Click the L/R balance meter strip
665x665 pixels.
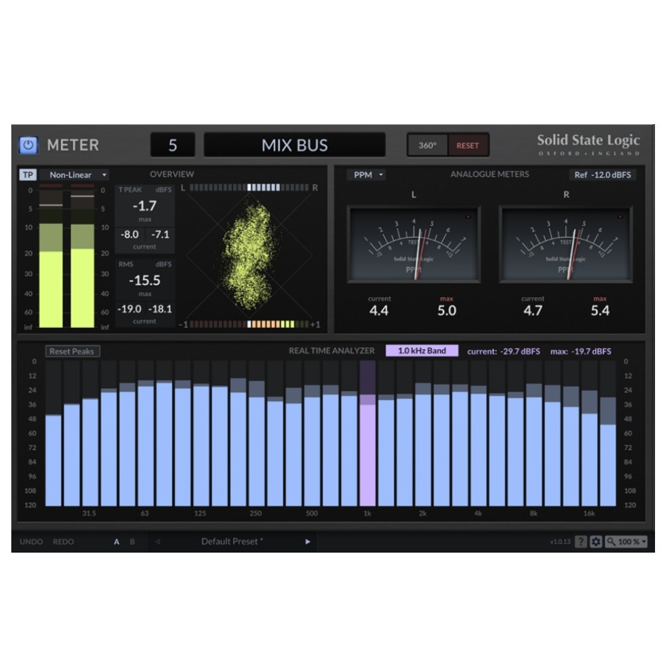(249, 188)
